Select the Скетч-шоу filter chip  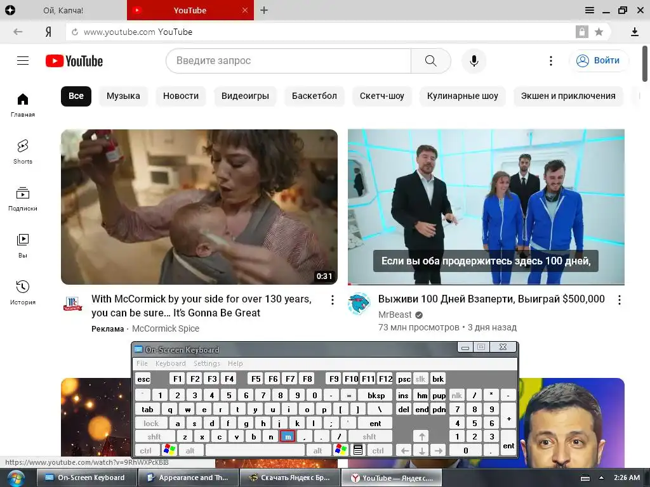click(x=381, y=96)
